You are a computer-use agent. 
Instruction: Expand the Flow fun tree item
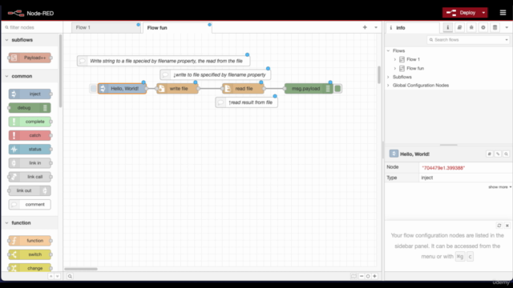395,68
